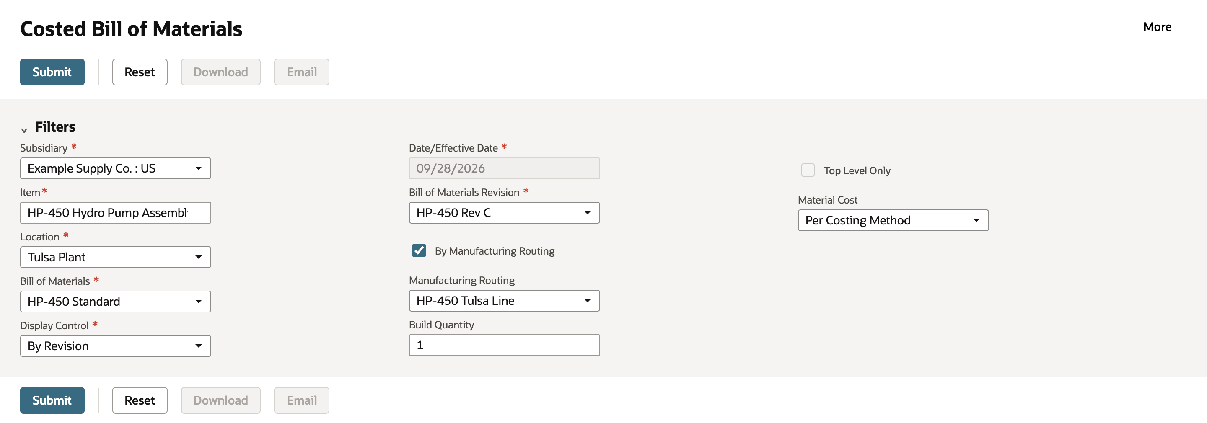
Task: Open the More menu
Action: [x=1157, y=27]
